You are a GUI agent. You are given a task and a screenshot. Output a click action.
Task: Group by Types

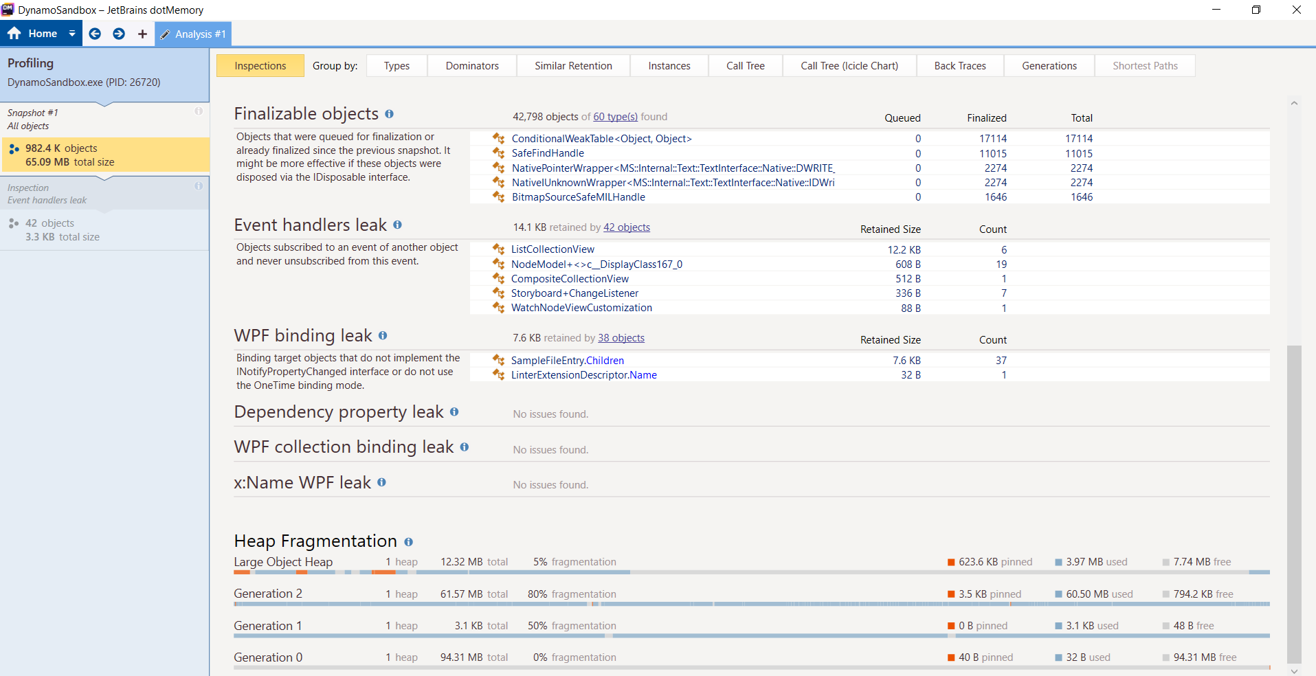click(397, 66)
